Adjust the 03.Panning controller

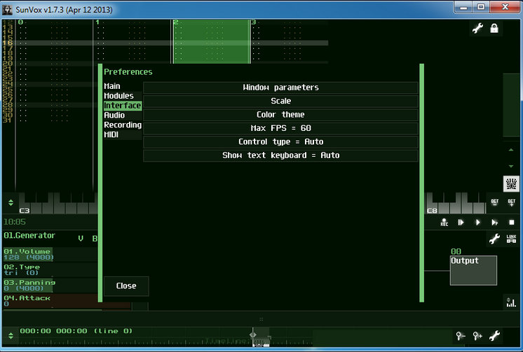pos(50,286)
